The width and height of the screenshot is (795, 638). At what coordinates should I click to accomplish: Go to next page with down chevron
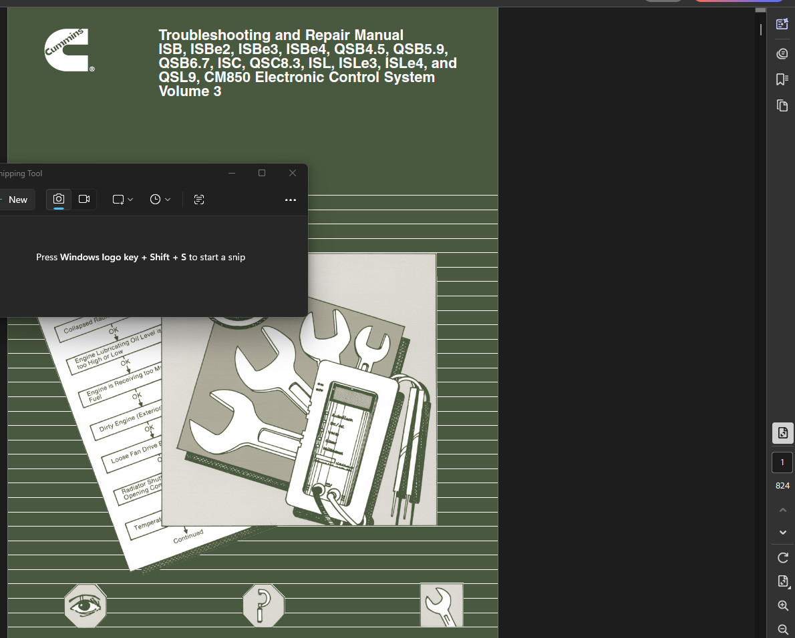(782, 532)
